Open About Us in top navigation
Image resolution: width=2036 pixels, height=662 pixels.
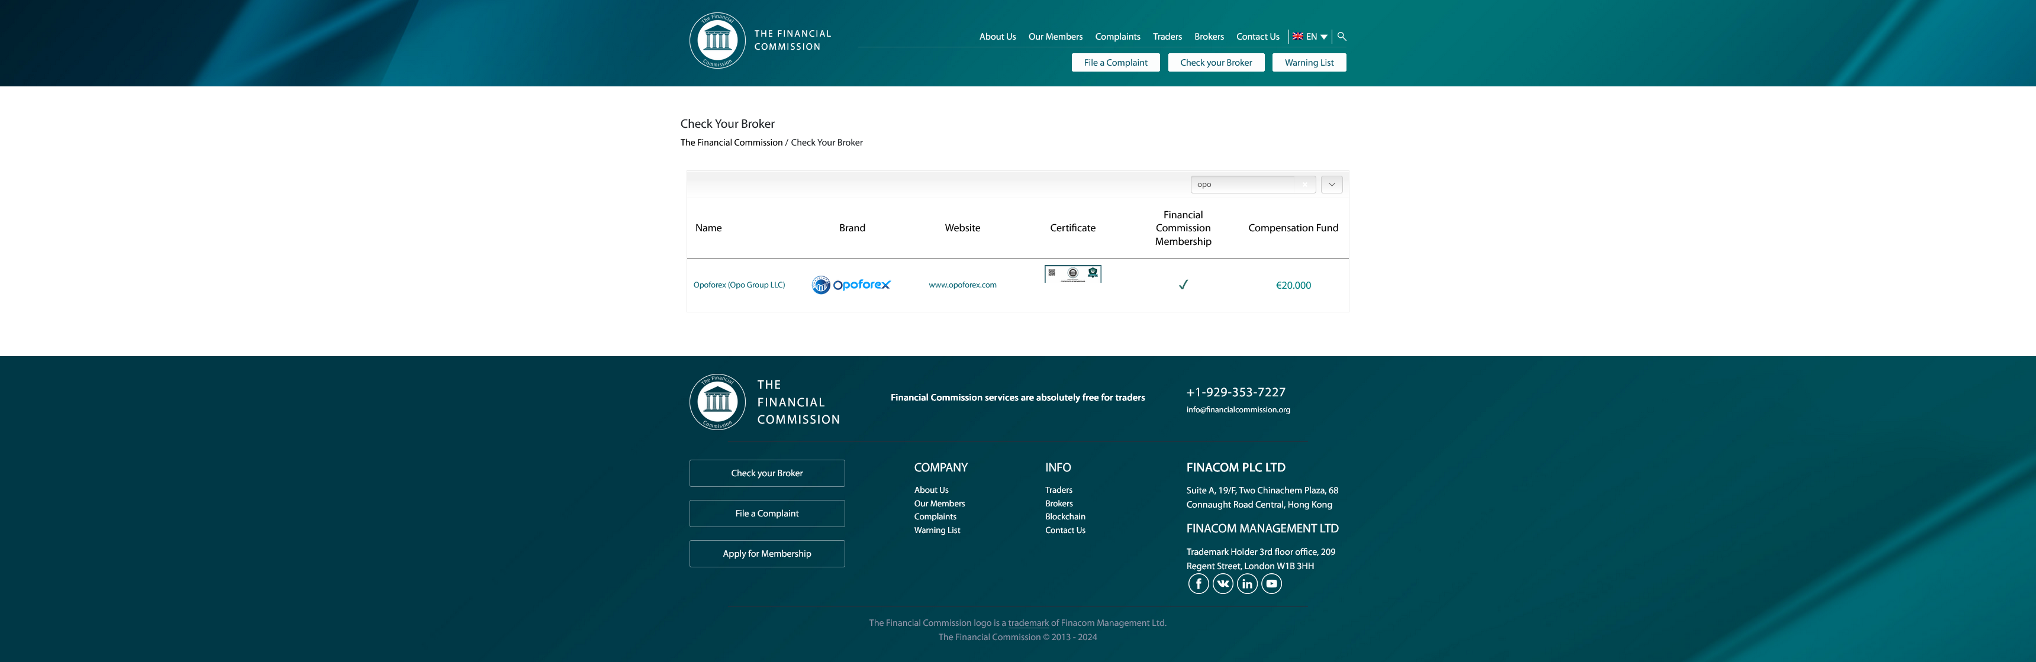point(997,37)
